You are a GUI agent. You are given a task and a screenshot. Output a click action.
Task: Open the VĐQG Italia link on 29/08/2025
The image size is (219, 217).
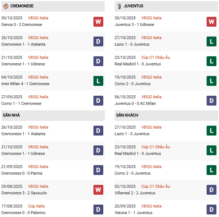point(38,186)
